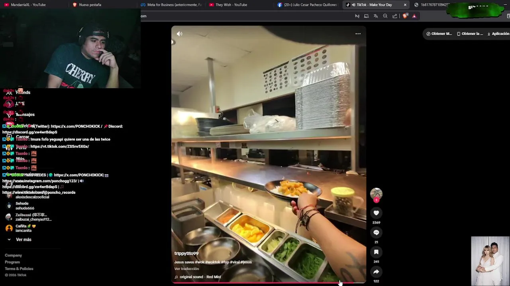Open Cargar upload in TikTok sidebar

22,137
